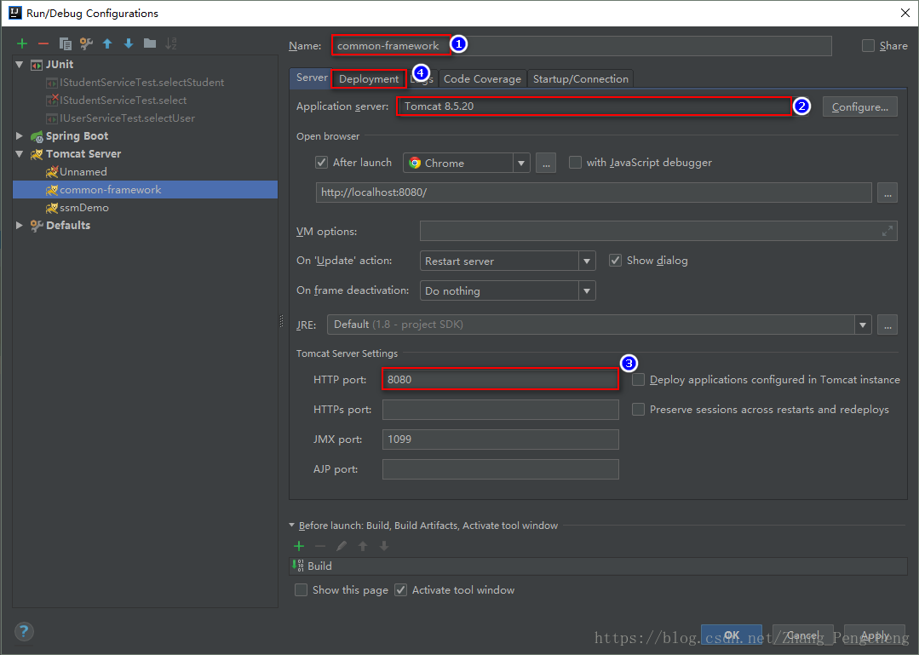919x655 pixels.
Task: Copy configuration icon in left toolbar
Action: point(65,43)
